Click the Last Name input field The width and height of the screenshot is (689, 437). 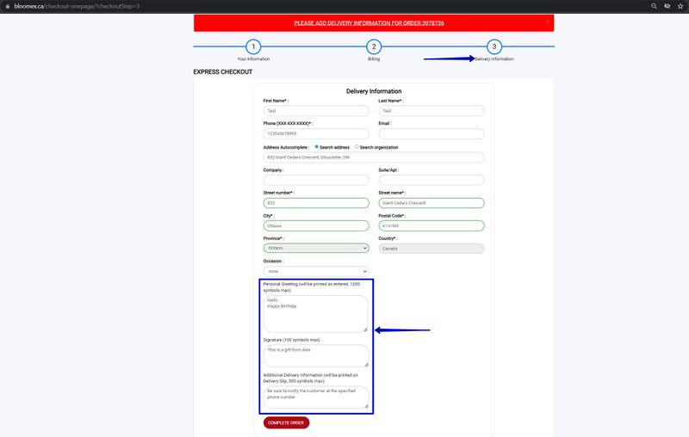[431, 111]
